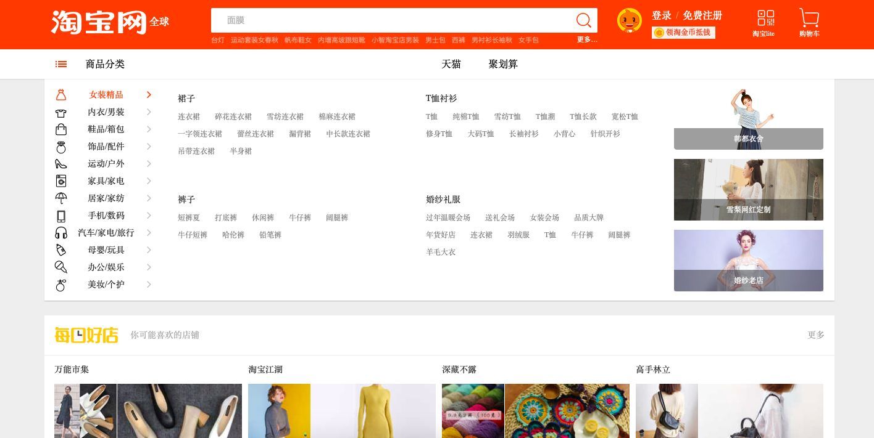Viewport: 874px width, 438px height.
Task: Expand the 美妆/个护 category arrow
Action: [149, 284]
